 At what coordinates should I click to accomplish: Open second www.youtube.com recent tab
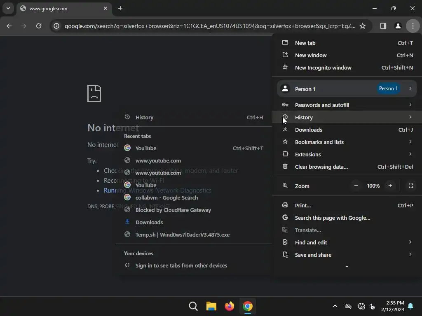(x=194, y=173)
